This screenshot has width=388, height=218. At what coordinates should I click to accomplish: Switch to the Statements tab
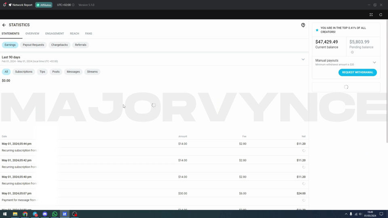click(x=11, y=34)
